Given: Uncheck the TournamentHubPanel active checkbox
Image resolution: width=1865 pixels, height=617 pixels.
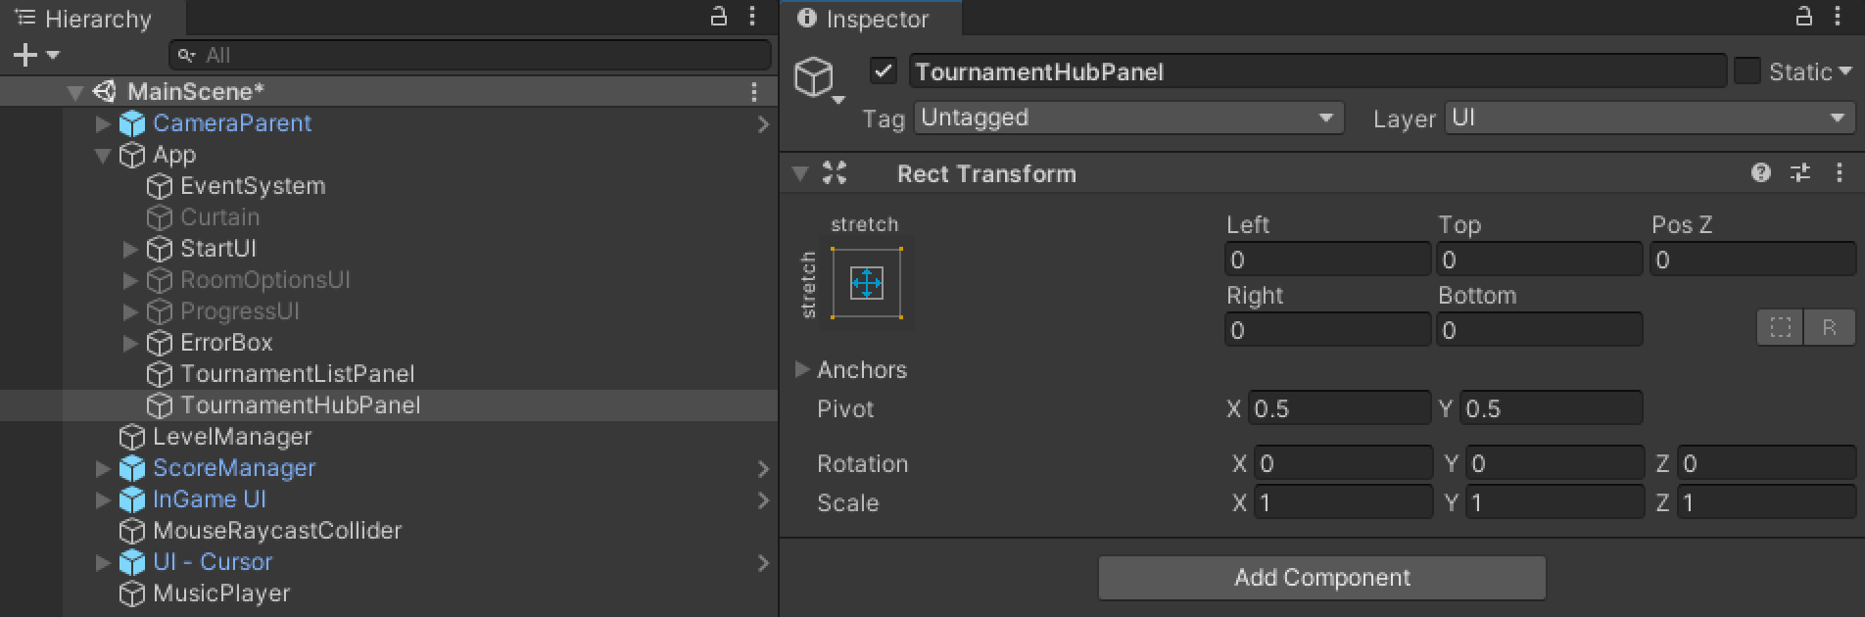Looking at the screenshot, I should (x=883, y=71).
